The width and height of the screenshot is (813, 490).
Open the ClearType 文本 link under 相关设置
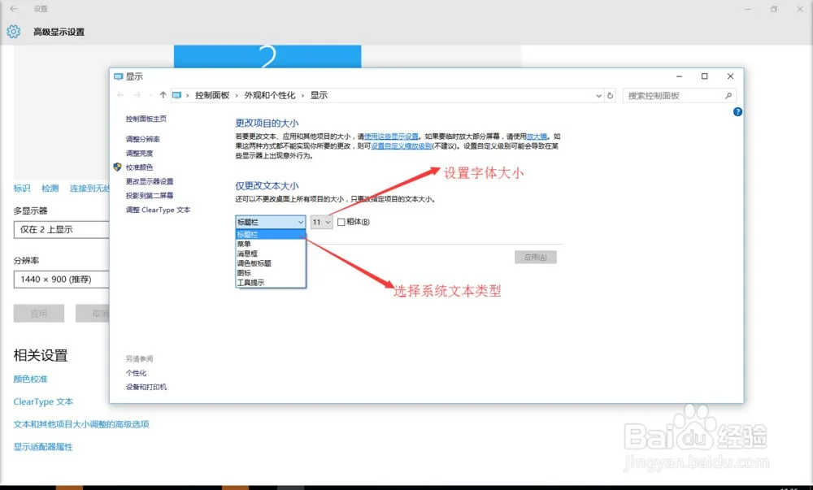(x=42, y=401)
